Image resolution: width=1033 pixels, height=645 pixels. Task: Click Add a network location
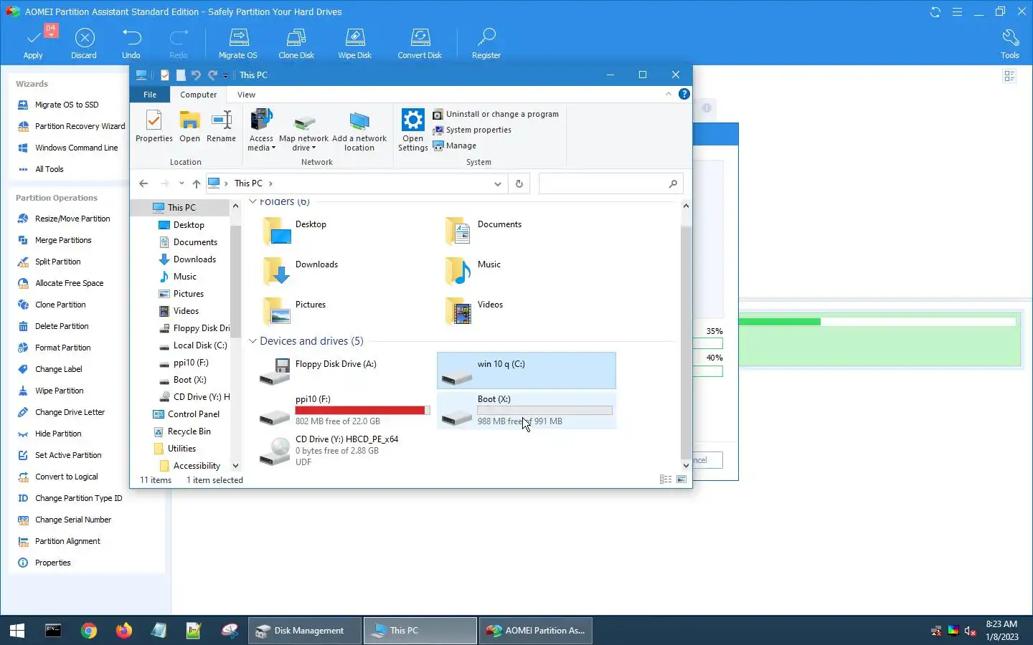359,130
